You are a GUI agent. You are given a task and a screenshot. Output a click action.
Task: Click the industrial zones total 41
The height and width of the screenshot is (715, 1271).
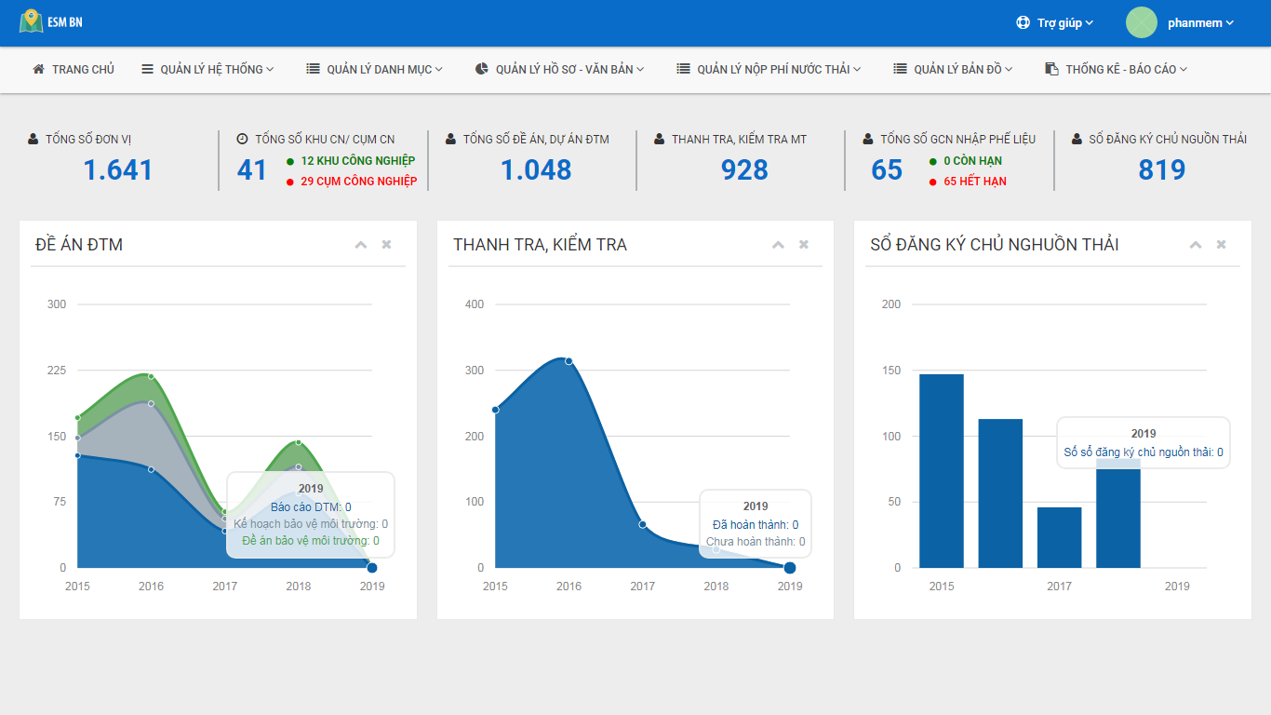pyautogui.click(x=252, y=170)
